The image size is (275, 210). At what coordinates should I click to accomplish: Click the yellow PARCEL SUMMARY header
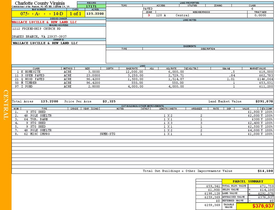coord(248,181)
